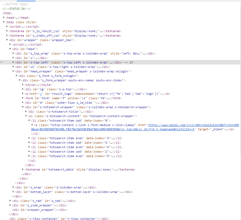The image size is (241, 220).
Task: Expand div id u node
Action: 13,58
